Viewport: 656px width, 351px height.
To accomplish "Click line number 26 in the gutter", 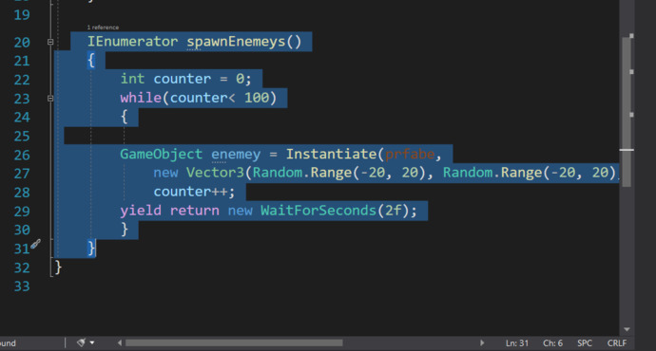I will click(22, 155).
